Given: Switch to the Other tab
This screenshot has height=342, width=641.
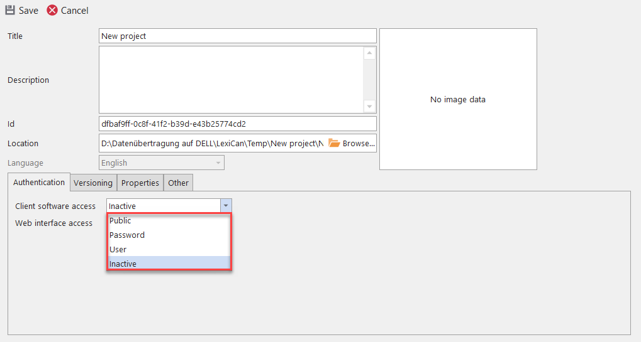Looking at the screenshot, I should pos(178,183).
